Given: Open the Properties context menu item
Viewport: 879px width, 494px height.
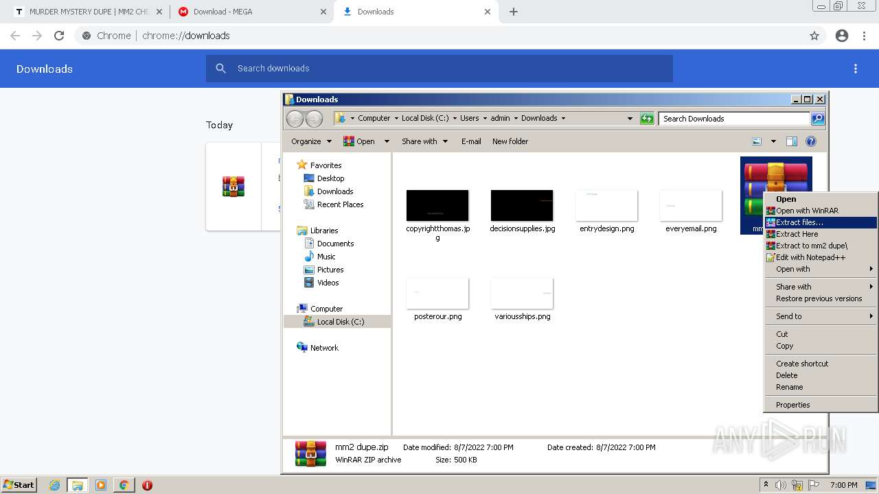Looking at the screenshot, I should [821, 405].
